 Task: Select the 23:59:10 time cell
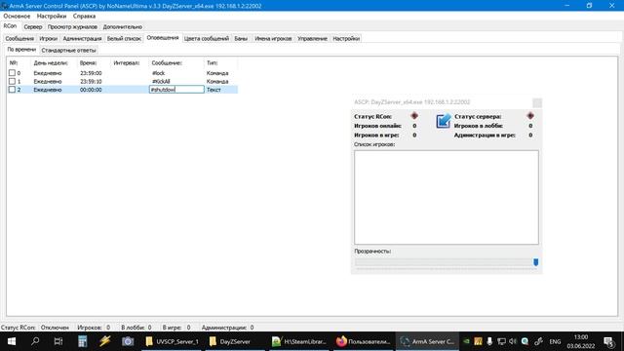[x=91, y=82]
